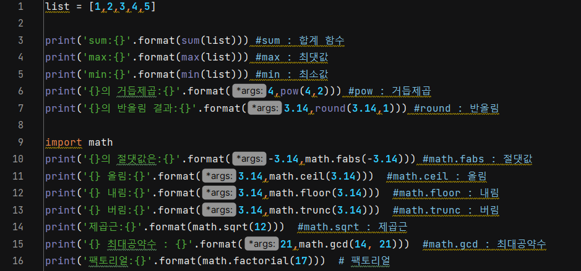
Task: Click the *args hint on the pow line
Action: click(249, 91)
